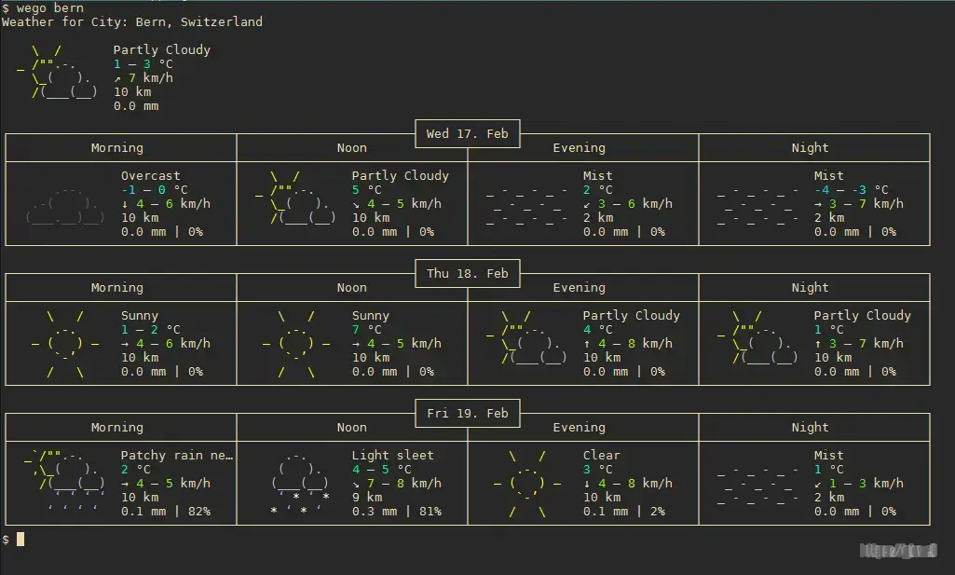Click the mist icon for Fri night
955x575 pixels.
[x=758, y=486]
